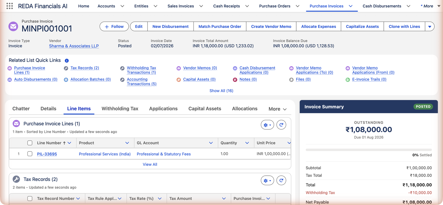Click the Capital Assets quick link icon
The width and height of the screenshot is (443, 205).
[x=179, y=80]
